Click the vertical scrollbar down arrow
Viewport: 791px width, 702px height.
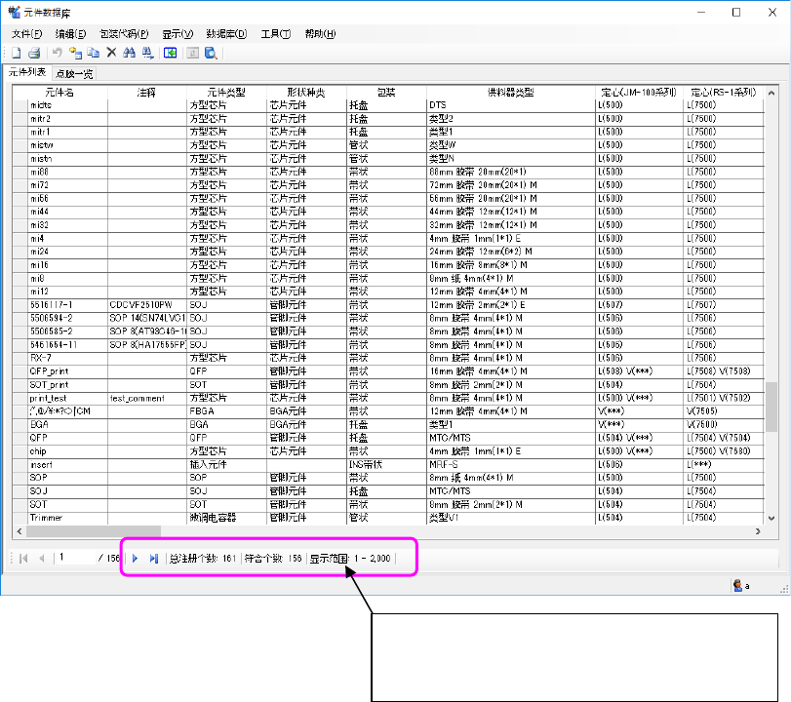pos(771,518)
